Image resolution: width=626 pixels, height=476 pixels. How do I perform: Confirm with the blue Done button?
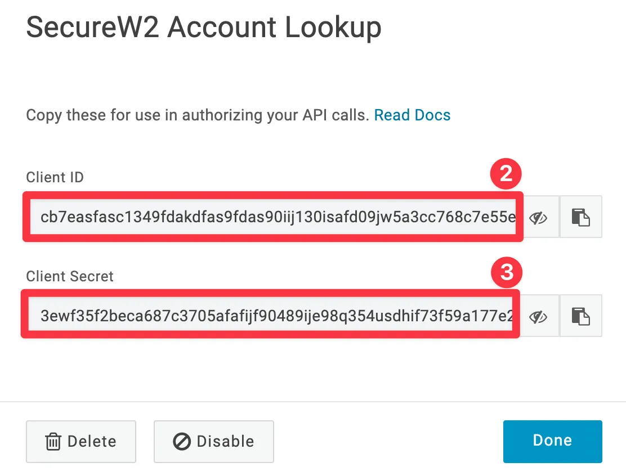[x=553, y=441]
